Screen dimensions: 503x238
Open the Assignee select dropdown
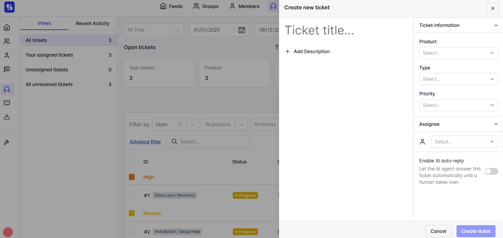pos(465,142)
